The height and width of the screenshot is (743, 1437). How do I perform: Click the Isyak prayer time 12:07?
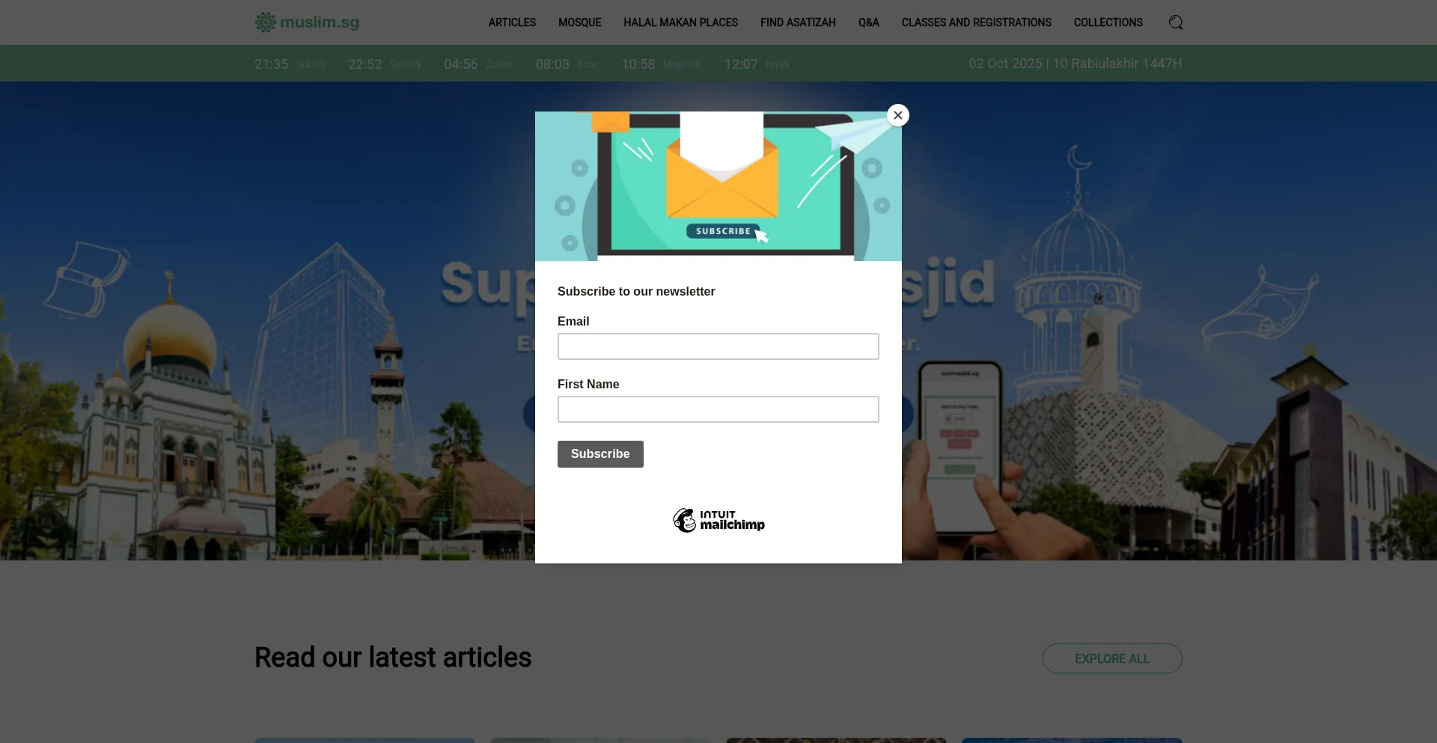coord(741,64)
